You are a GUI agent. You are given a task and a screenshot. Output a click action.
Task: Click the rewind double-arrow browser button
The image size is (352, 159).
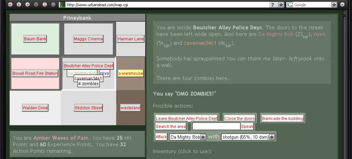coord(10,4)
